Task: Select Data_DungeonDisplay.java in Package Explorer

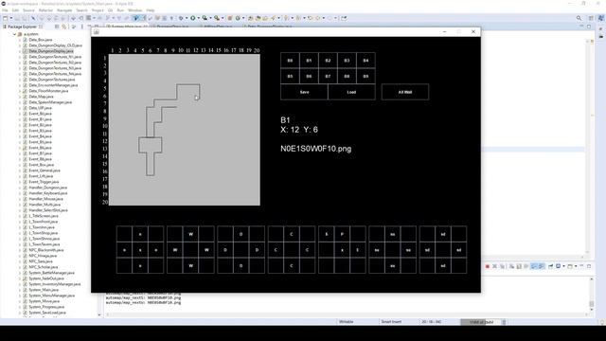Action: pos(51,51)
